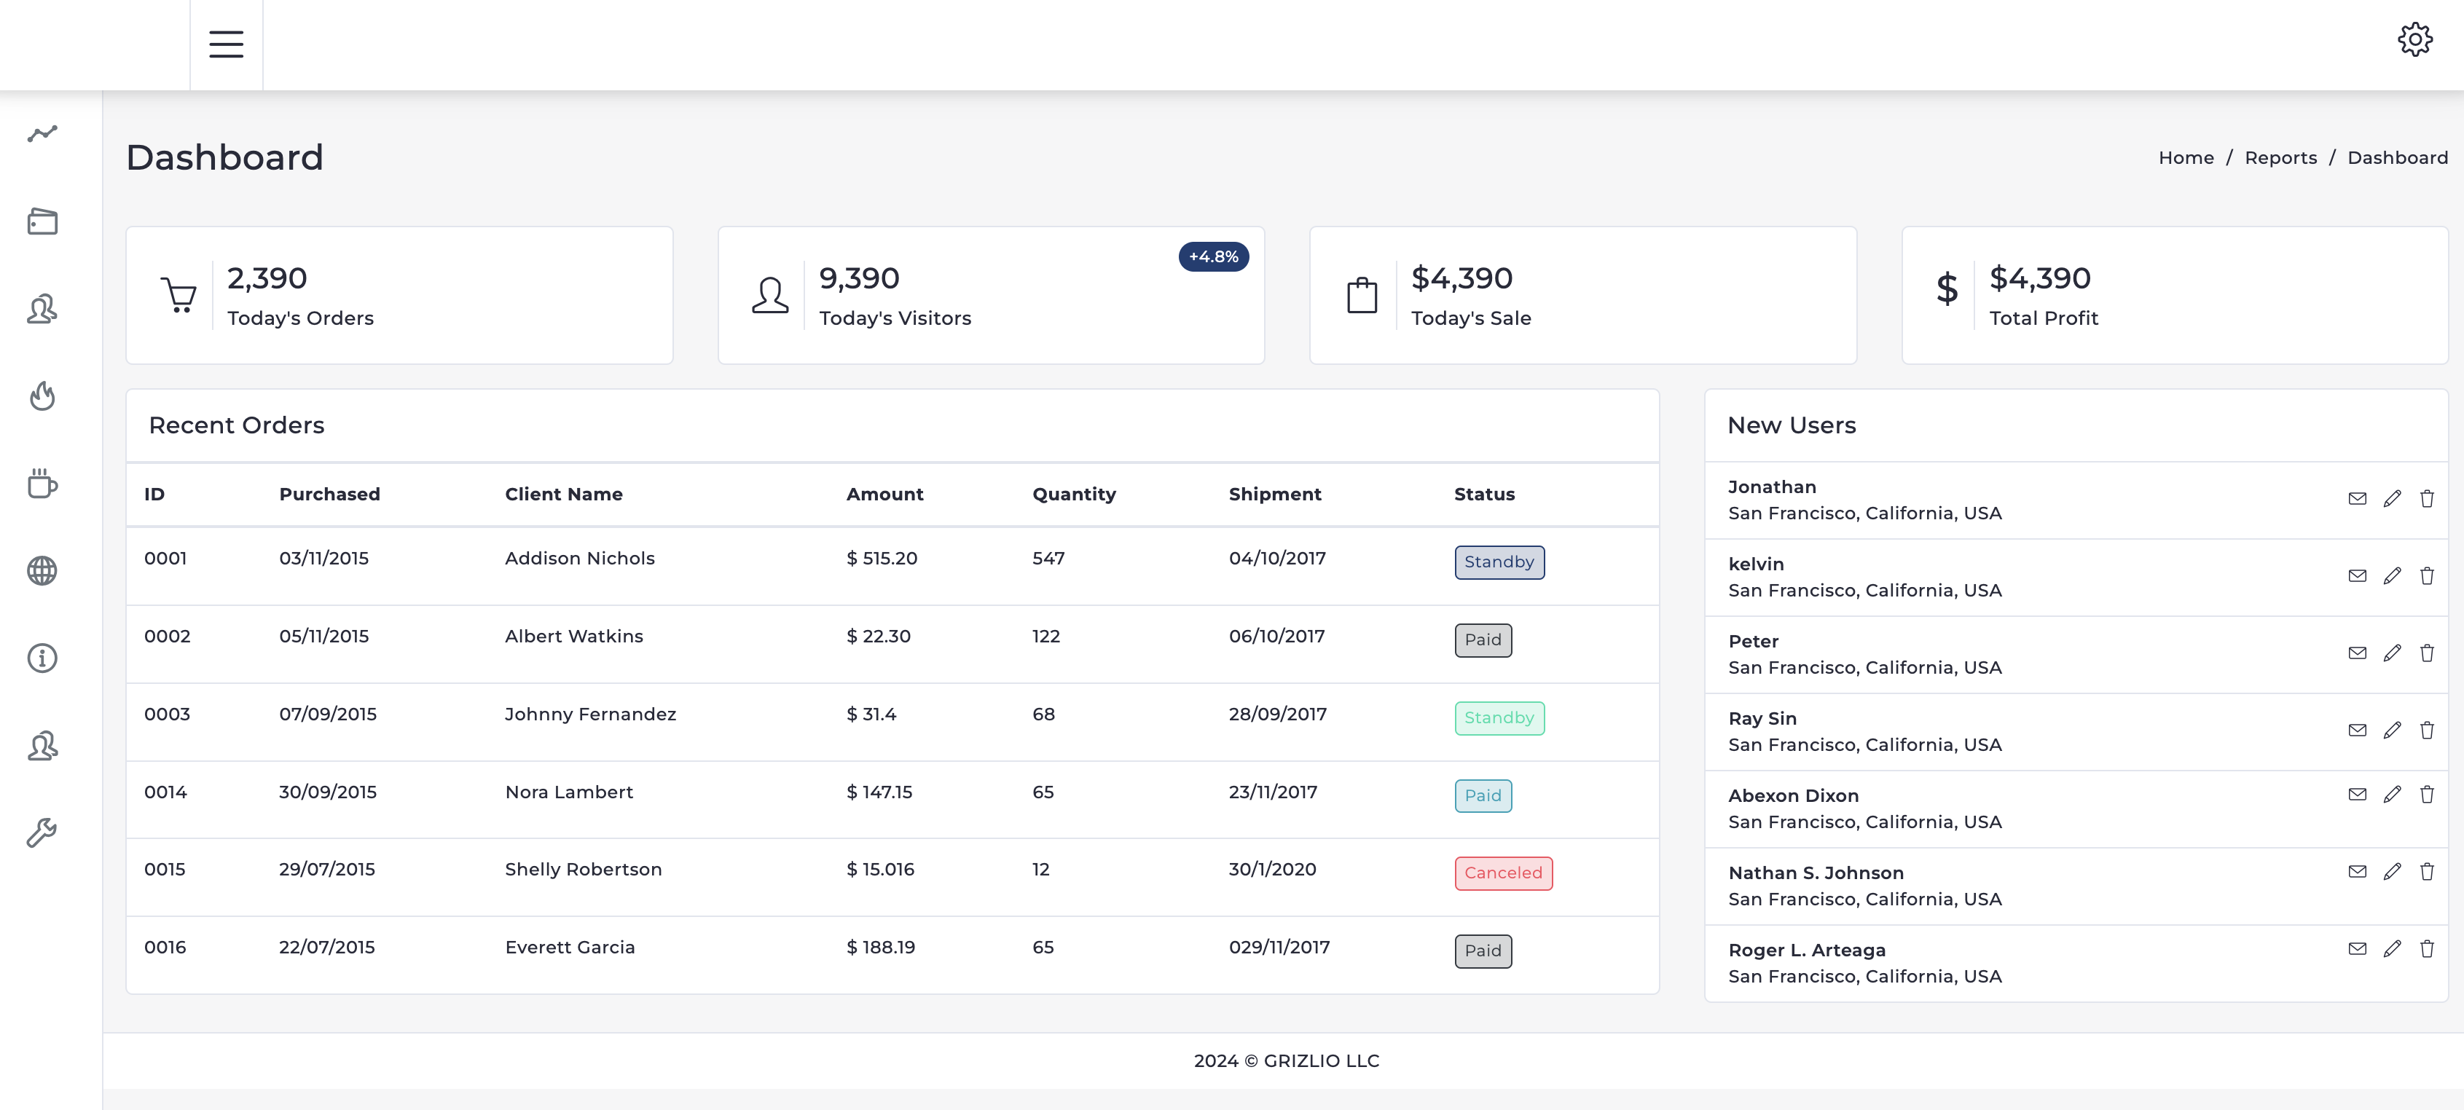Go to Reports breadcrumb link
Screen dimensions: 2464x1110
point(2280,158)
